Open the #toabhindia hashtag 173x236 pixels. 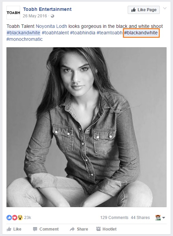(x=82, y=33)
